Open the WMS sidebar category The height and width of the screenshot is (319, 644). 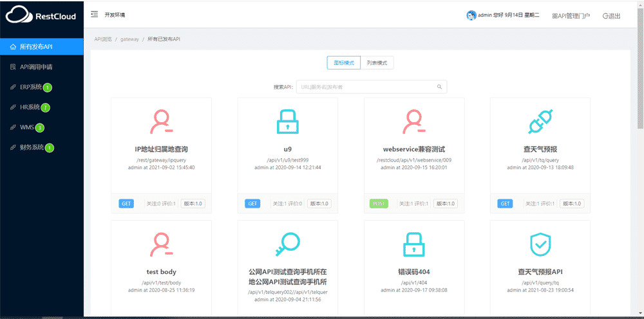(x=26, y=127)
